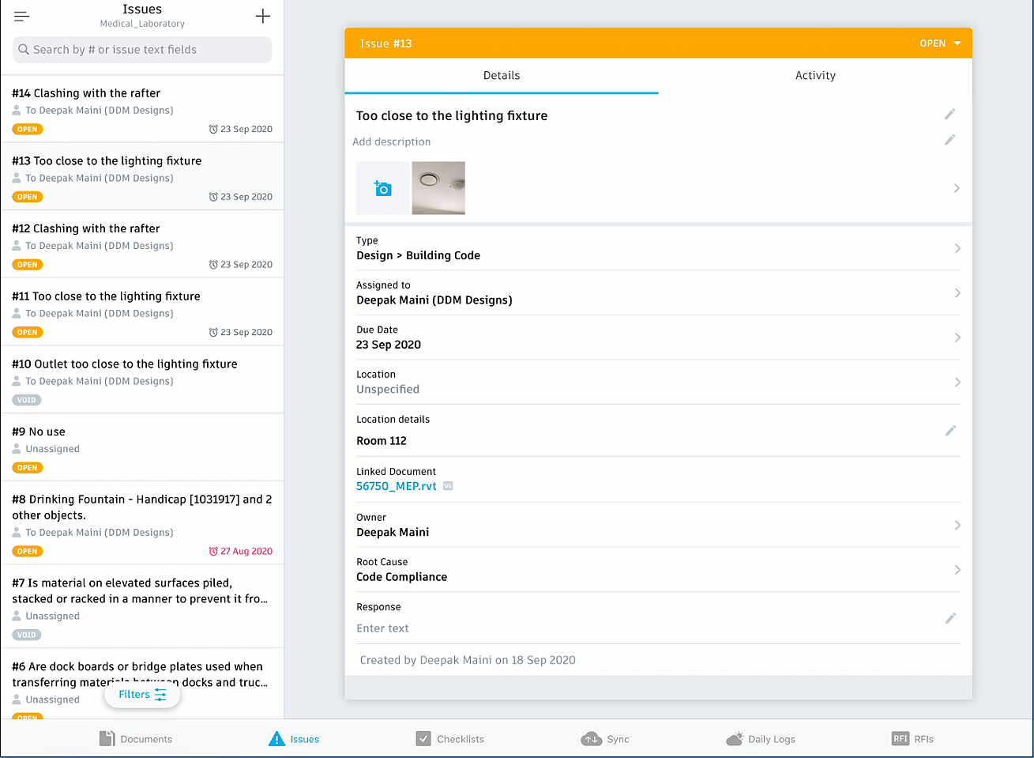Edit Response pencil icon
This screenshot has width=1034, height=758.
coord(951,618)
